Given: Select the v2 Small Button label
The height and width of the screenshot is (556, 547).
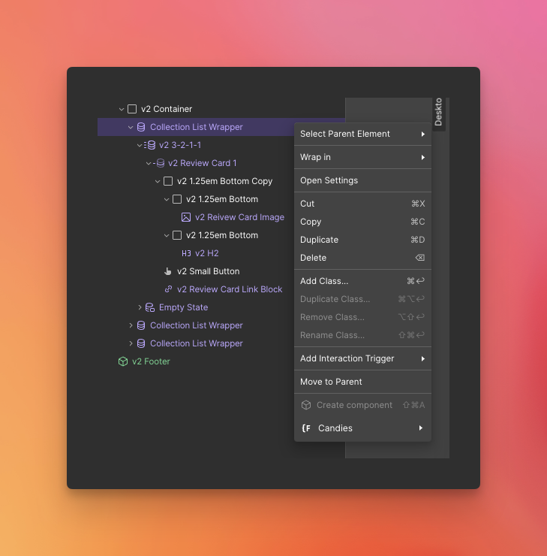Looking at the screenshot, I should coord(208,271).
